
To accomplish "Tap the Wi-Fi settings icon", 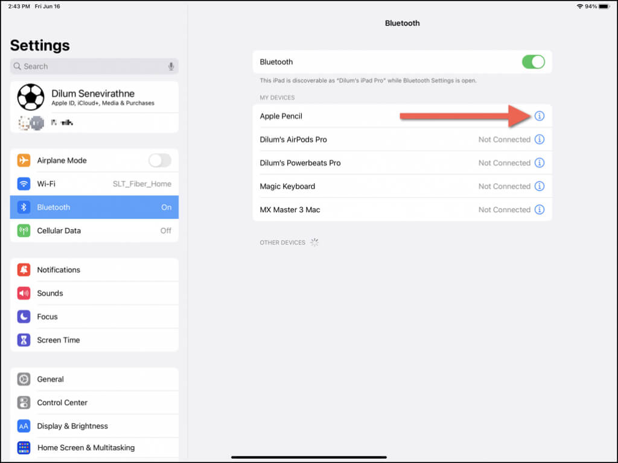I will tap(24, 183).
